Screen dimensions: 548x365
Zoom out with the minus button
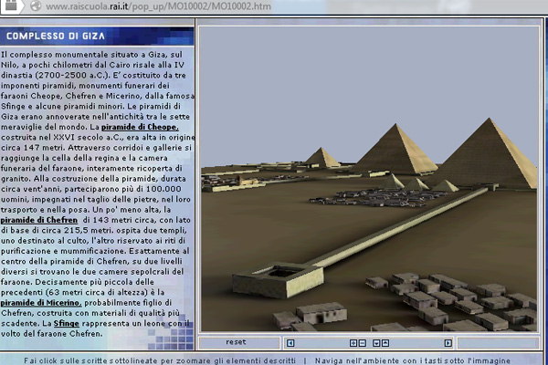coord(363,343)
